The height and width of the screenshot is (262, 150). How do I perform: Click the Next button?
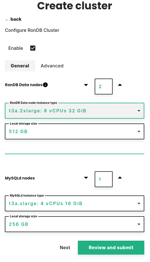[x=65, y=247]
